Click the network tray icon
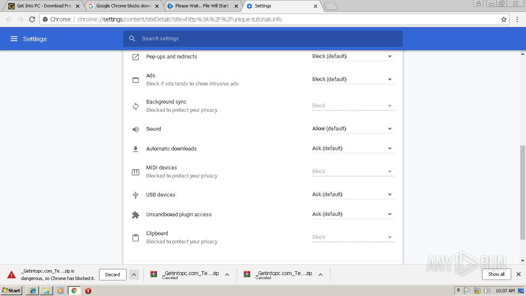This screenshot has width=526, height=296. (477, 291)
